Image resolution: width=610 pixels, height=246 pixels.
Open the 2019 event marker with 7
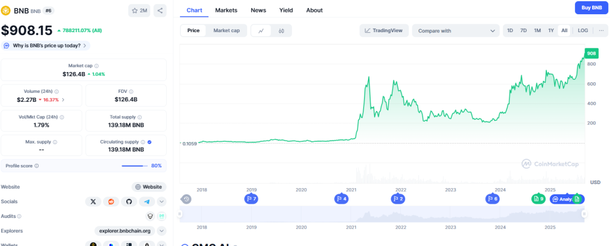[251, 199]
